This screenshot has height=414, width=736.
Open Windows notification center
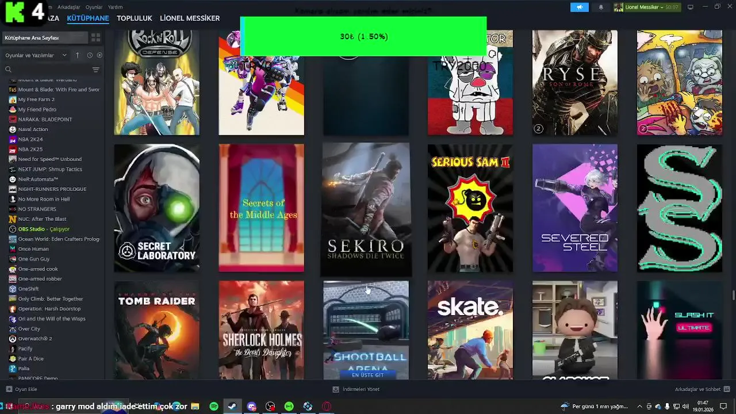pyautogui.click(x=724, y=407)
